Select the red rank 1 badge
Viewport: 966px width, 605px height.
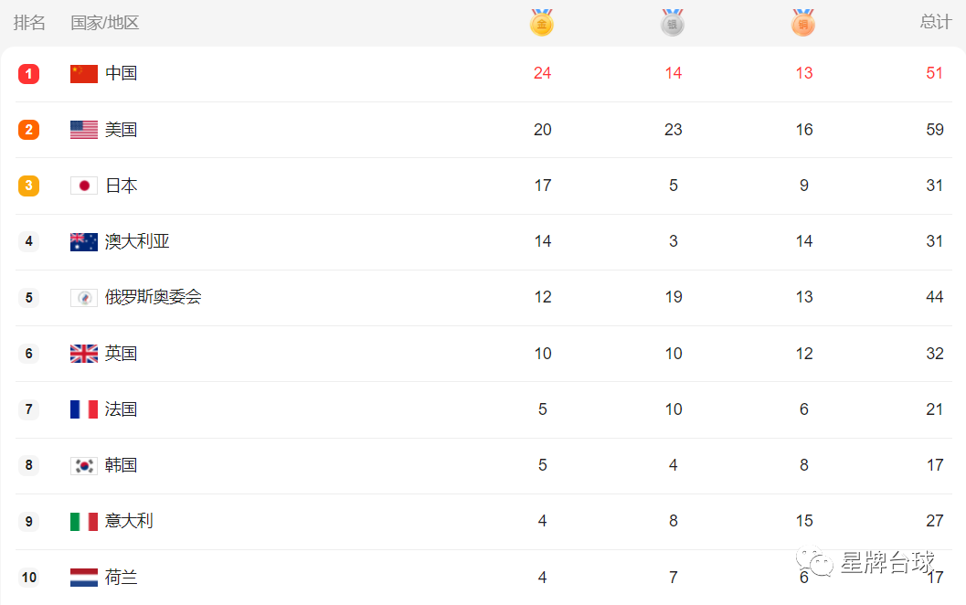pos(28,74)
